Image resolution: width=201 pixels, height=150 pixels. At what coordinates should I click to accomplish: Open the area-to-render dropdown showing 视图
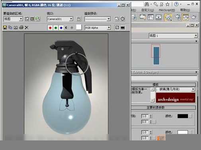(13, 19)
